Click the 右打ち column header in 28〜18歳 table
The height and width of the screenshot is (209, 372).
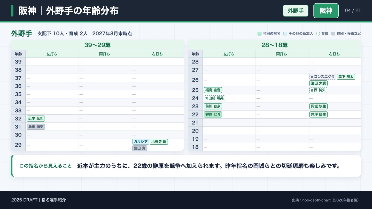(x=334, y=54)
